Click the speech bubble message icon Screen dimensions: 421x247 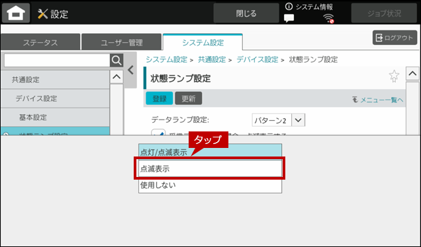pyautogui.click(x=289, y=18)
